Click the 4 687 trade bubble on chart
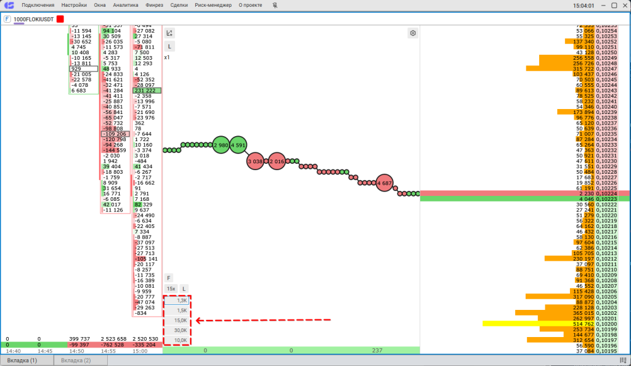Viewport: 631px width, 366px height. tap(385, 183)
